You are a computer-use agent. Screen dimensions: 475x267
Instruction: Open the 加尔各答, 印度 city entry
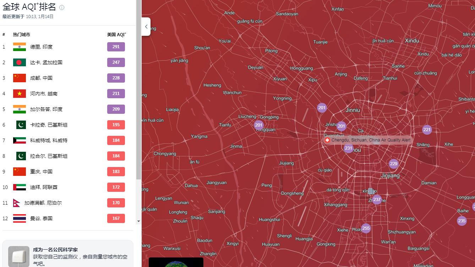point(46,109)
